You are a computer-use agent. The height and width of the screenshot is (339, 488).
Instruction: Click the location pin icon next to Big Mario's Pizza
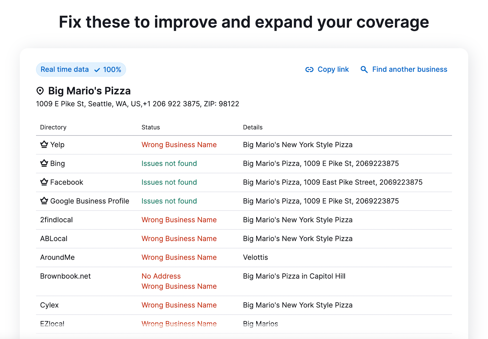coord(40,90)
